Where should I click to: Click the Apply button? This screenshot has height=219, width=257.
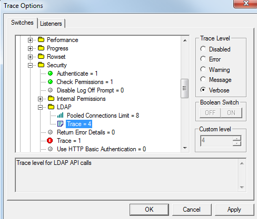[x=234, y=210]
